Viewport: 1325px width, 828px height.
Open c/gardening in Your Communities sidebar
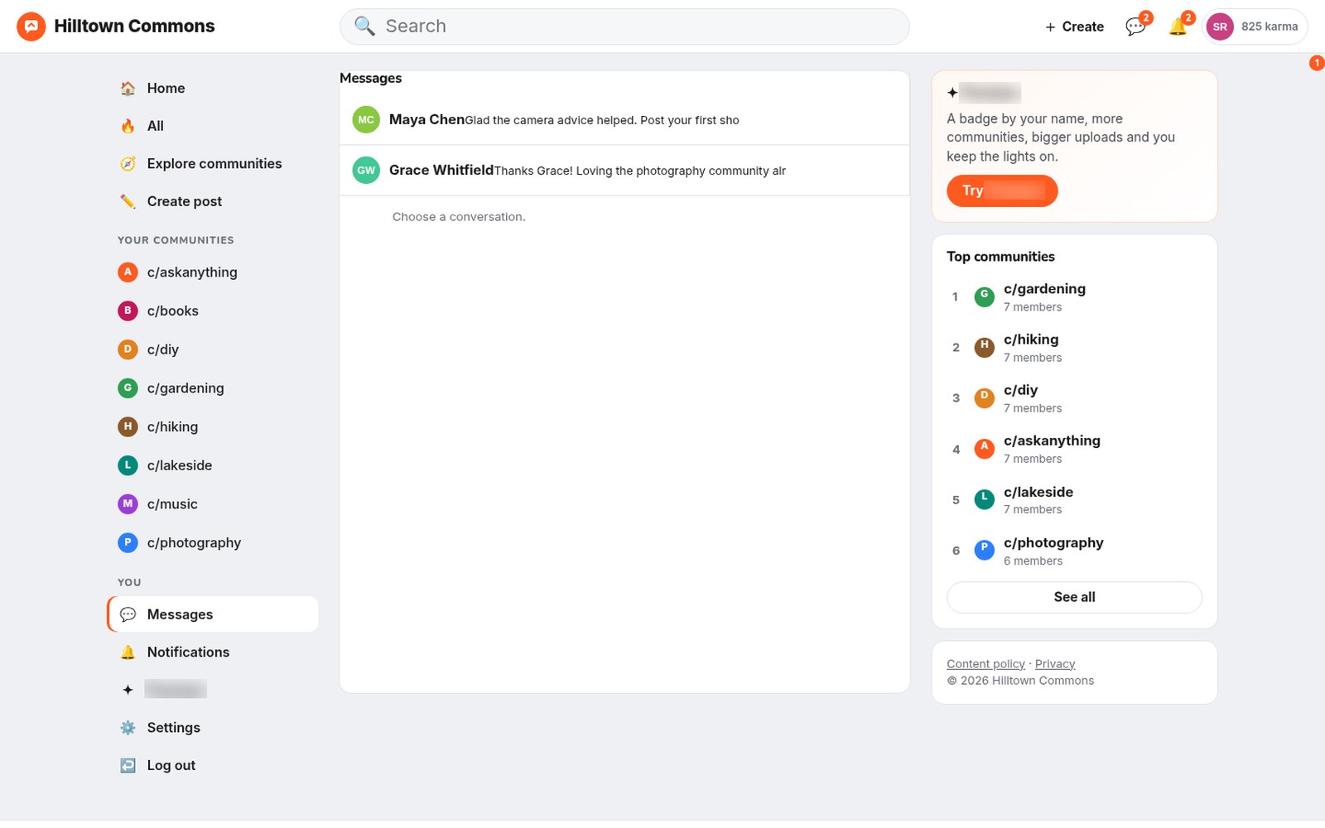[x=213, y=388]
